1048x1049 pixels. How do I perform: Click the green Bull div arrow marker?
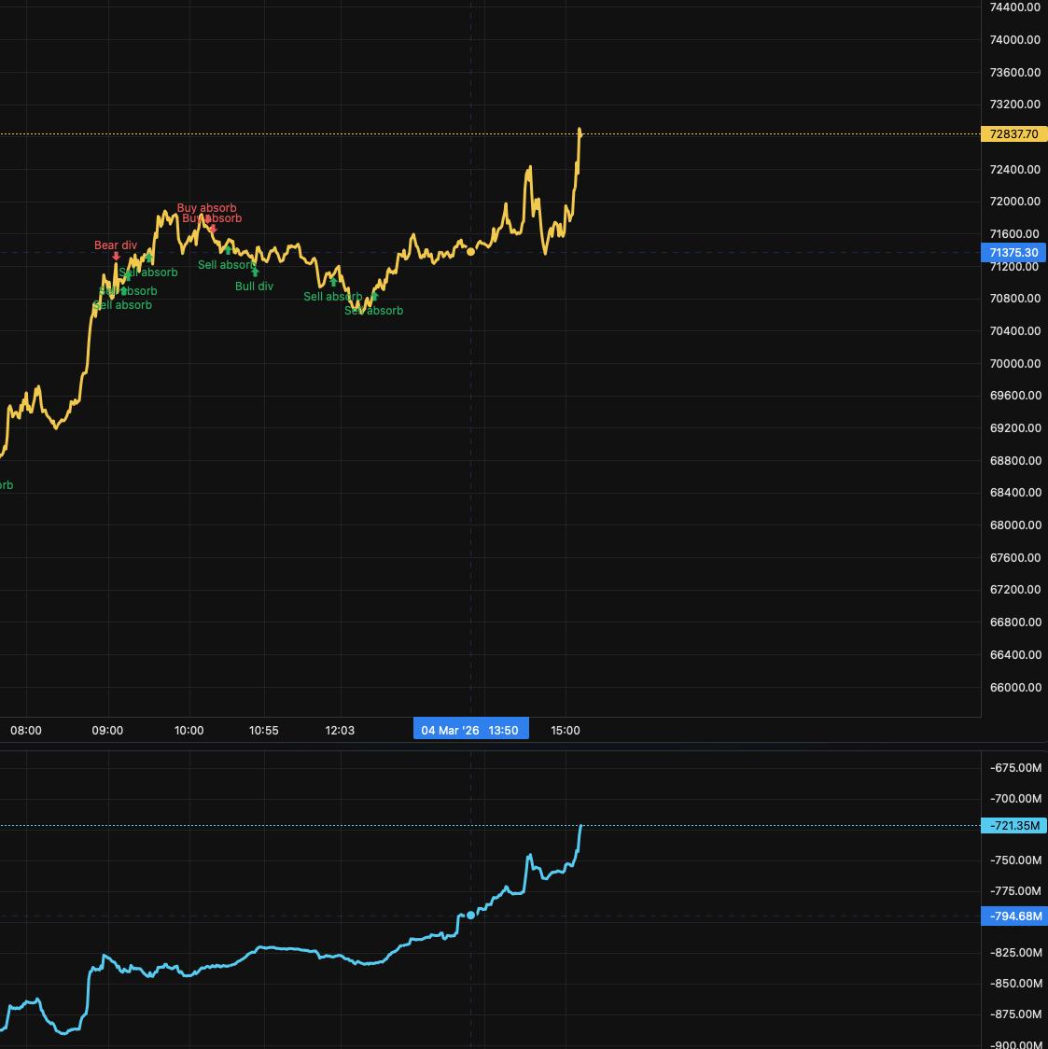255,273
